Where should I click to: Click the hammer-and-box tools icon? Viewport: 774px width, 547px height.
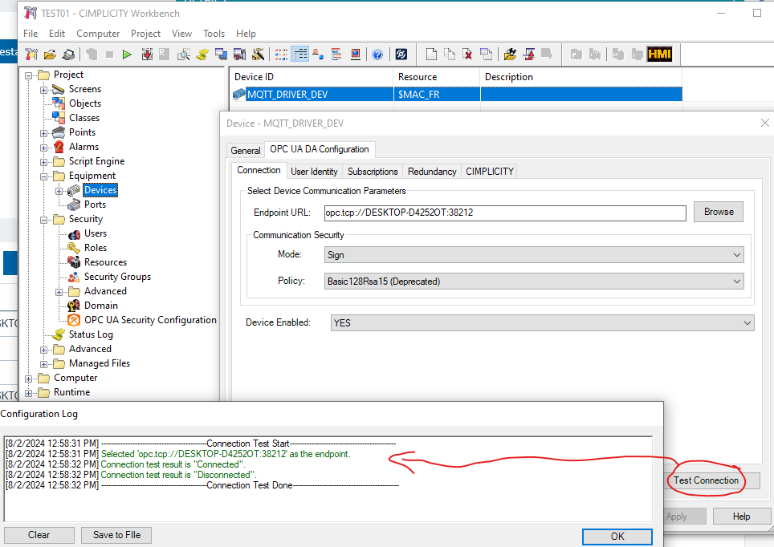pos(259,55)
